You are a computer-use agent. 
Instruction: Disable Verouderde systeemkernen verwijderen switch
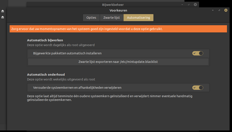198,88
